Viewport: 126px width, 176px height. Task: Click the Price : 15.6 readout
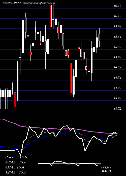16,157
